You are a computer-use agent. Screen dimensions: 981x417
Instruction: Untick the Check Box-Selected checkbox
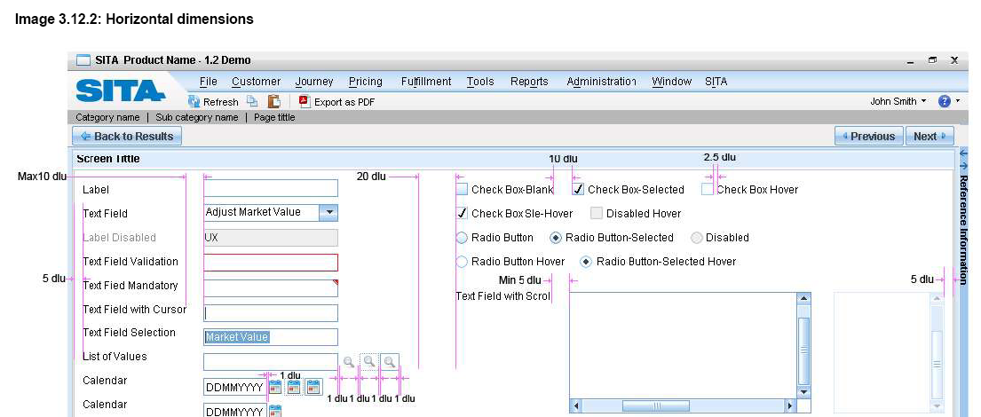click(578, 190)
